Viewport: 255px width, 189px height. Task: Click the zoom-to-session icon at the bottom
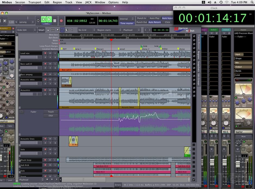tap(56, 180)
